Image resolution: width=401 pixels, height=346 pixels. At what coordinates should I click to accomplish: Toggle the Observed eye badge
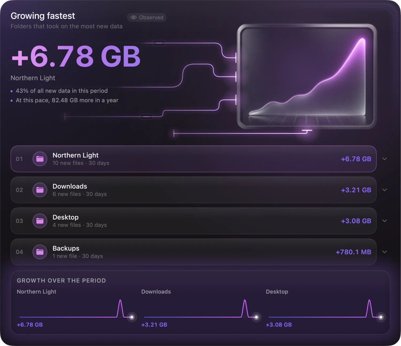click(147, 17)
